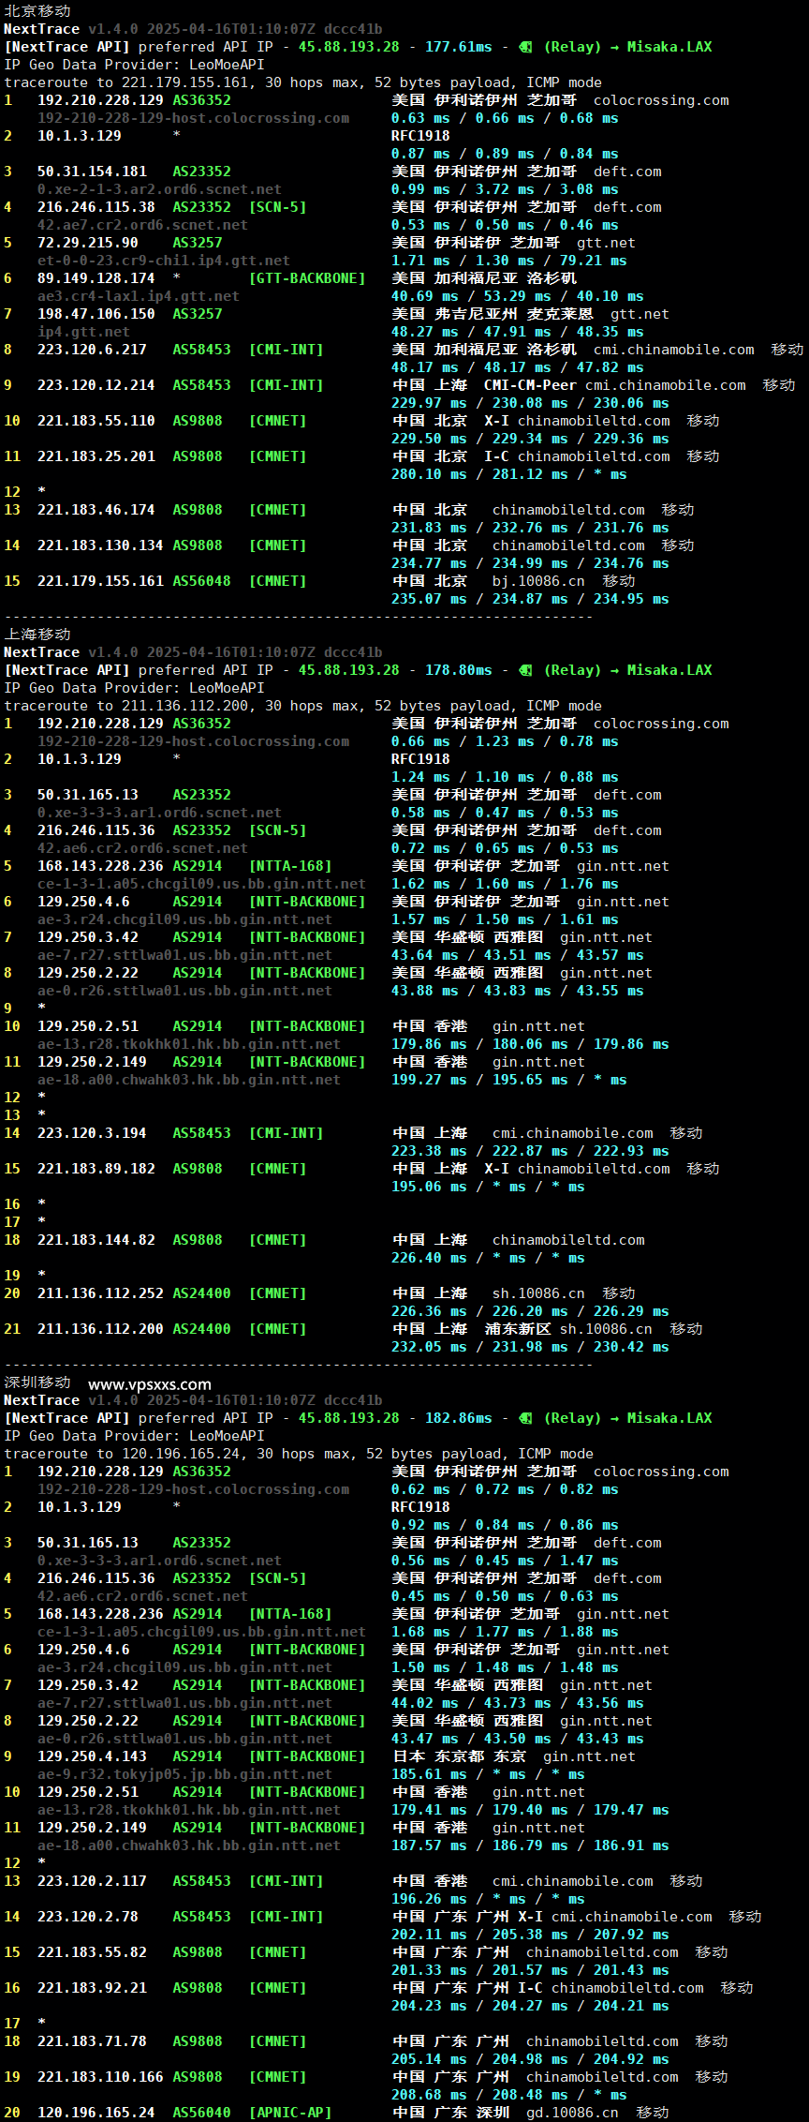This screenshot has height=2122, width=809.
Task: Click hop IP 211.136.112.252
Action: coord(100,1293)
